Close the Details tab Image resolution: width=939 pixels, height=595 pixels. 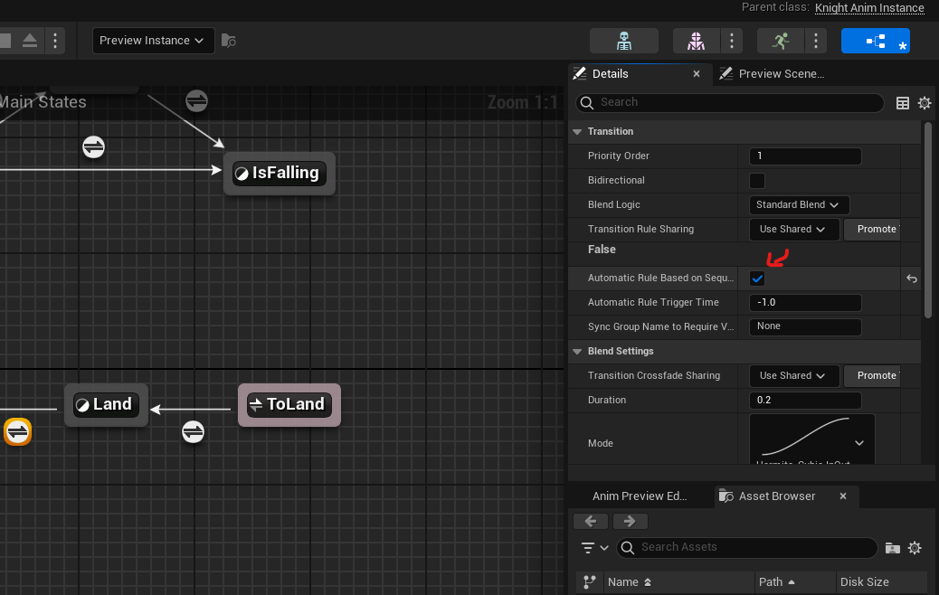pos(697,73)
